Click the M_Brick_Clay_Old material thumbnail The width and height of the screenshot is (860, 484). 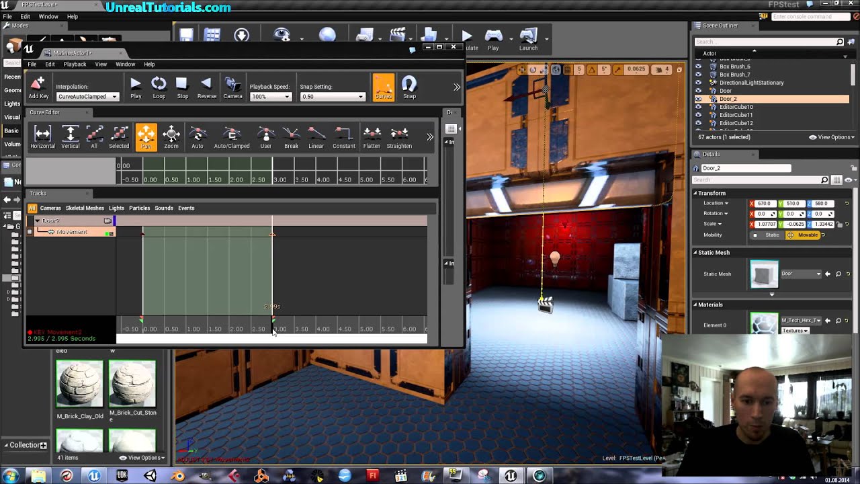point(79,383)
